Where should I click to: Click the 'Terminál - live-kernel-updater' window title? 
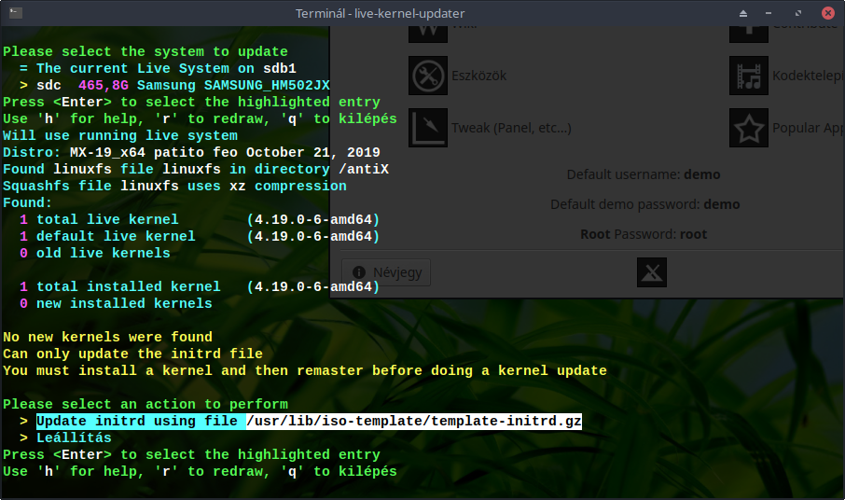coord(380,13)
